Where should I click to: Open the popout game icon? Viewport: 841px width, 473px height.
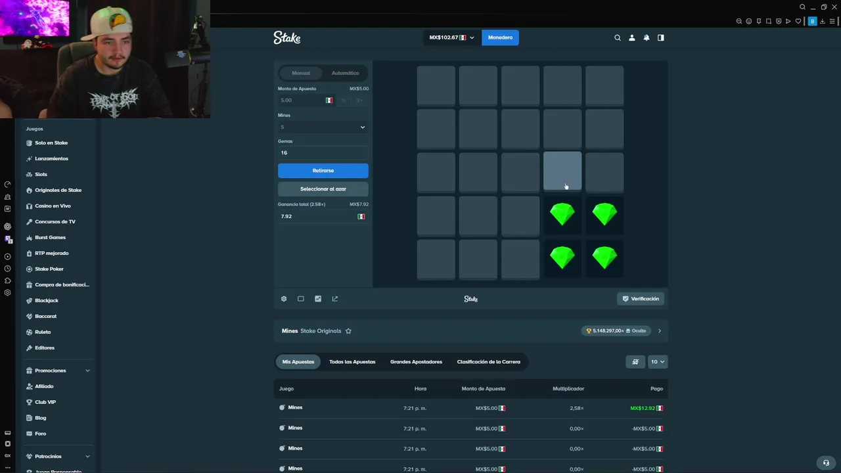(335, 299)
